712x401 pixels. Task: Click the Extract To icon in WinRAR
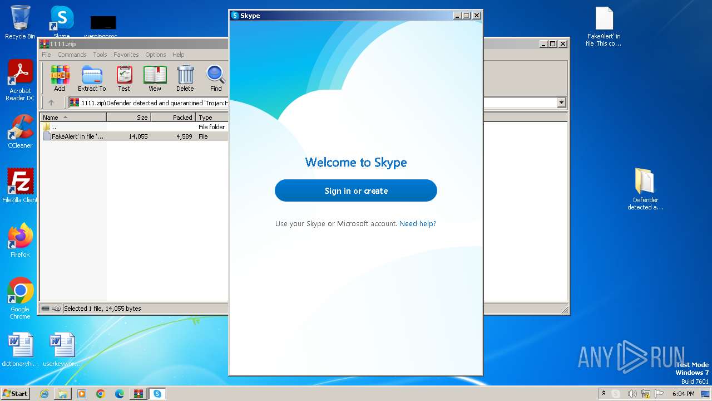click(92, 78)
